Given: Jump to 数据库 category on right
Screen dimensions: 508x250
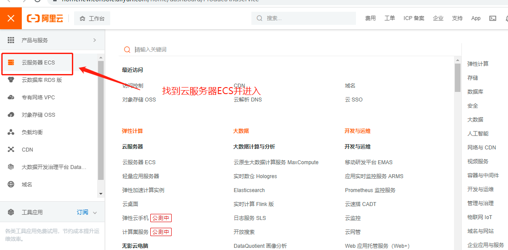Looking at the screenshot, I should pyautogui.click(x=475, y=91).
